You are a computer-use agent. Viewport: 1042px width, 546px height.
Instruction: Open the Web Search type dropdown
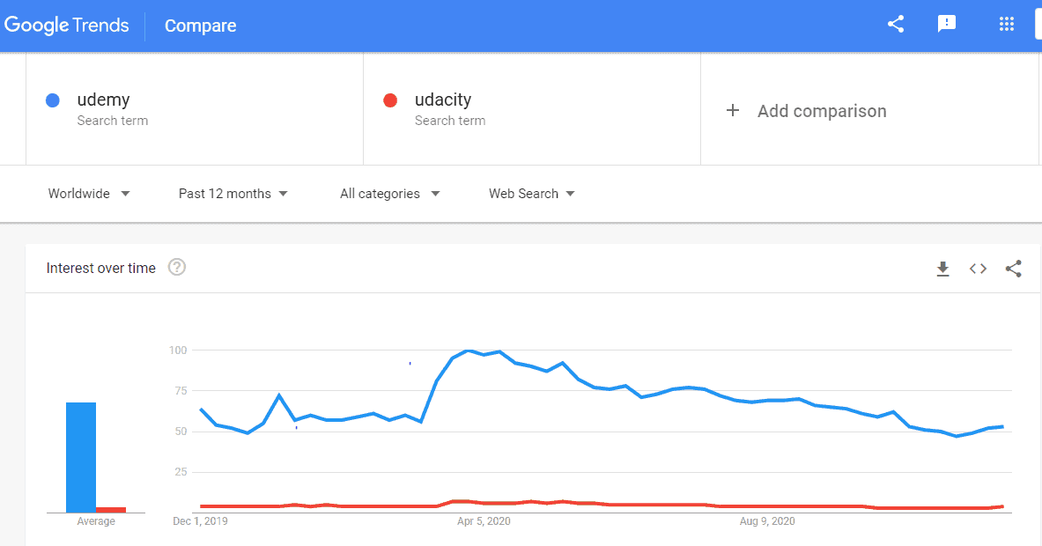coord(532,193)
